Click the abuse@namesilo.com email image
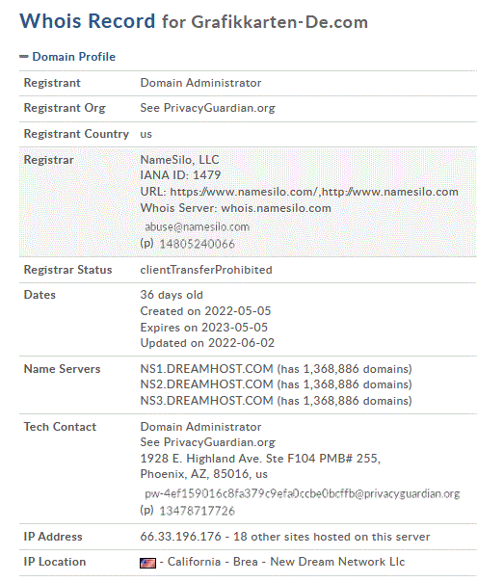Viewport: 477px width, 582px height. coord(198,226)
